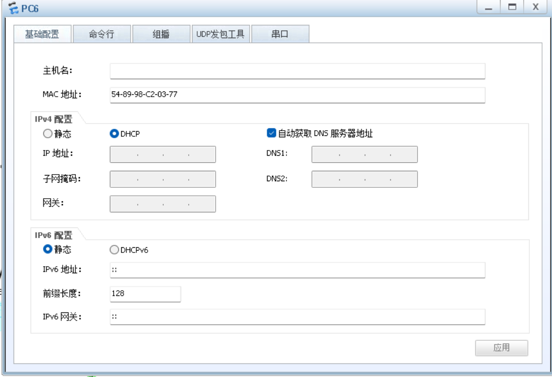The width and height of the screenshot is (552, 377).
Task: Close the PC6 window
Action: pos(535,7)
